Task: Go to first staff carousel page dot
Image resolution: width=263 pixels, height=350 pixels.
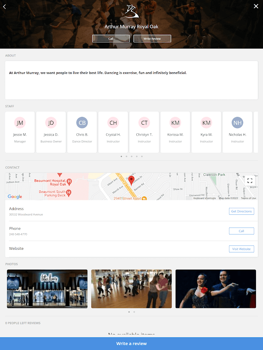Action: [x=121, y=157]
